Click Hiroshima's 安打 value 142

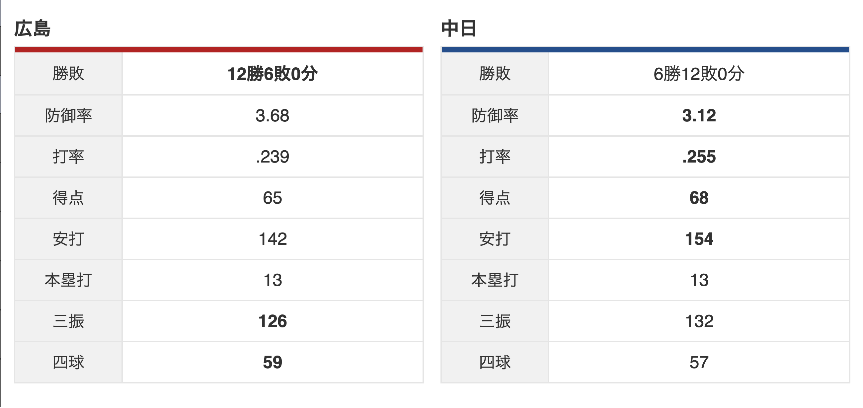273,239
